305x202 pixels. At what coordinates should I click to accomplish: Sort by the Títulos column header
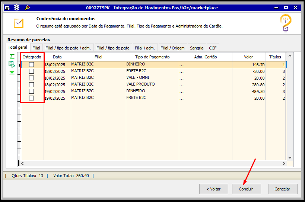275,57
